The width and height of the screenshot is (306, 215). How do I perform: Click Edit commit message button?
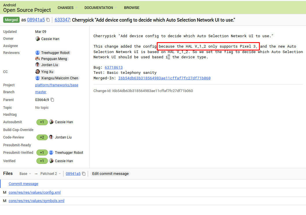pyautogui.click(x=110, y=174)
